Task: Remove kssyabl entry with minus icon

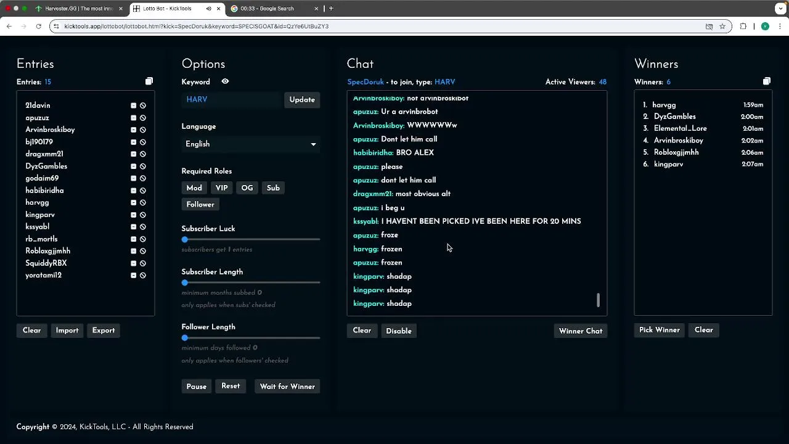Action: [x=133, y=227]
